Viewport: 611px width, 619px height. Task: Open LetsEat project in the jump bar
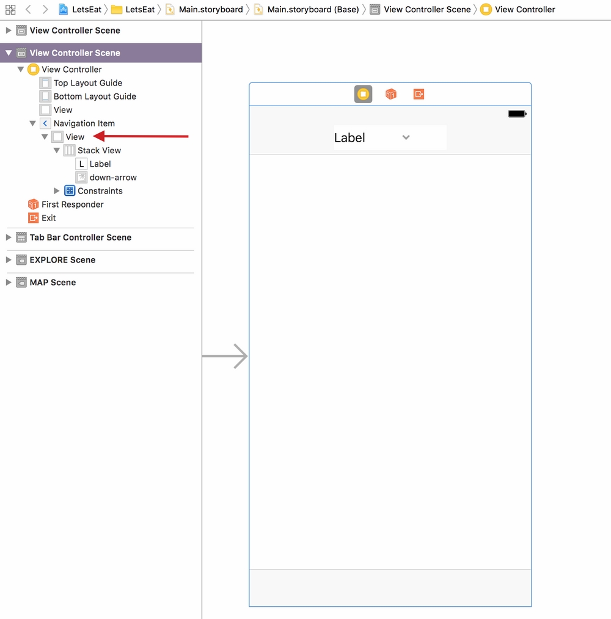(x=80, y=9)
